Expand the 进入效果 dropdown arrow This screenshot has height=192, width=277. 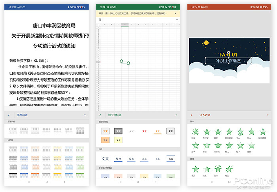[268, 115]
